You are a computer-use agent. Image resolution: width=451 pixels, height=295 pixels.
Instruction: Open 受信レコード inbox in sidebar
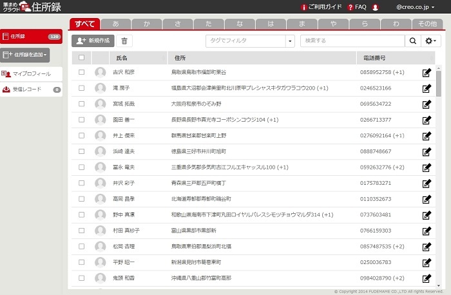(x=27, y=90)
